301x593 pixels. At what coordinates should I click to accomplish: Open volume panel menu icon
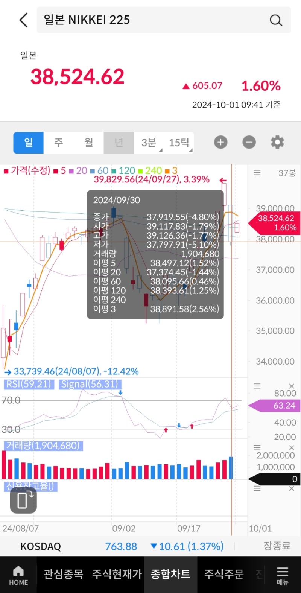[257, 447]
